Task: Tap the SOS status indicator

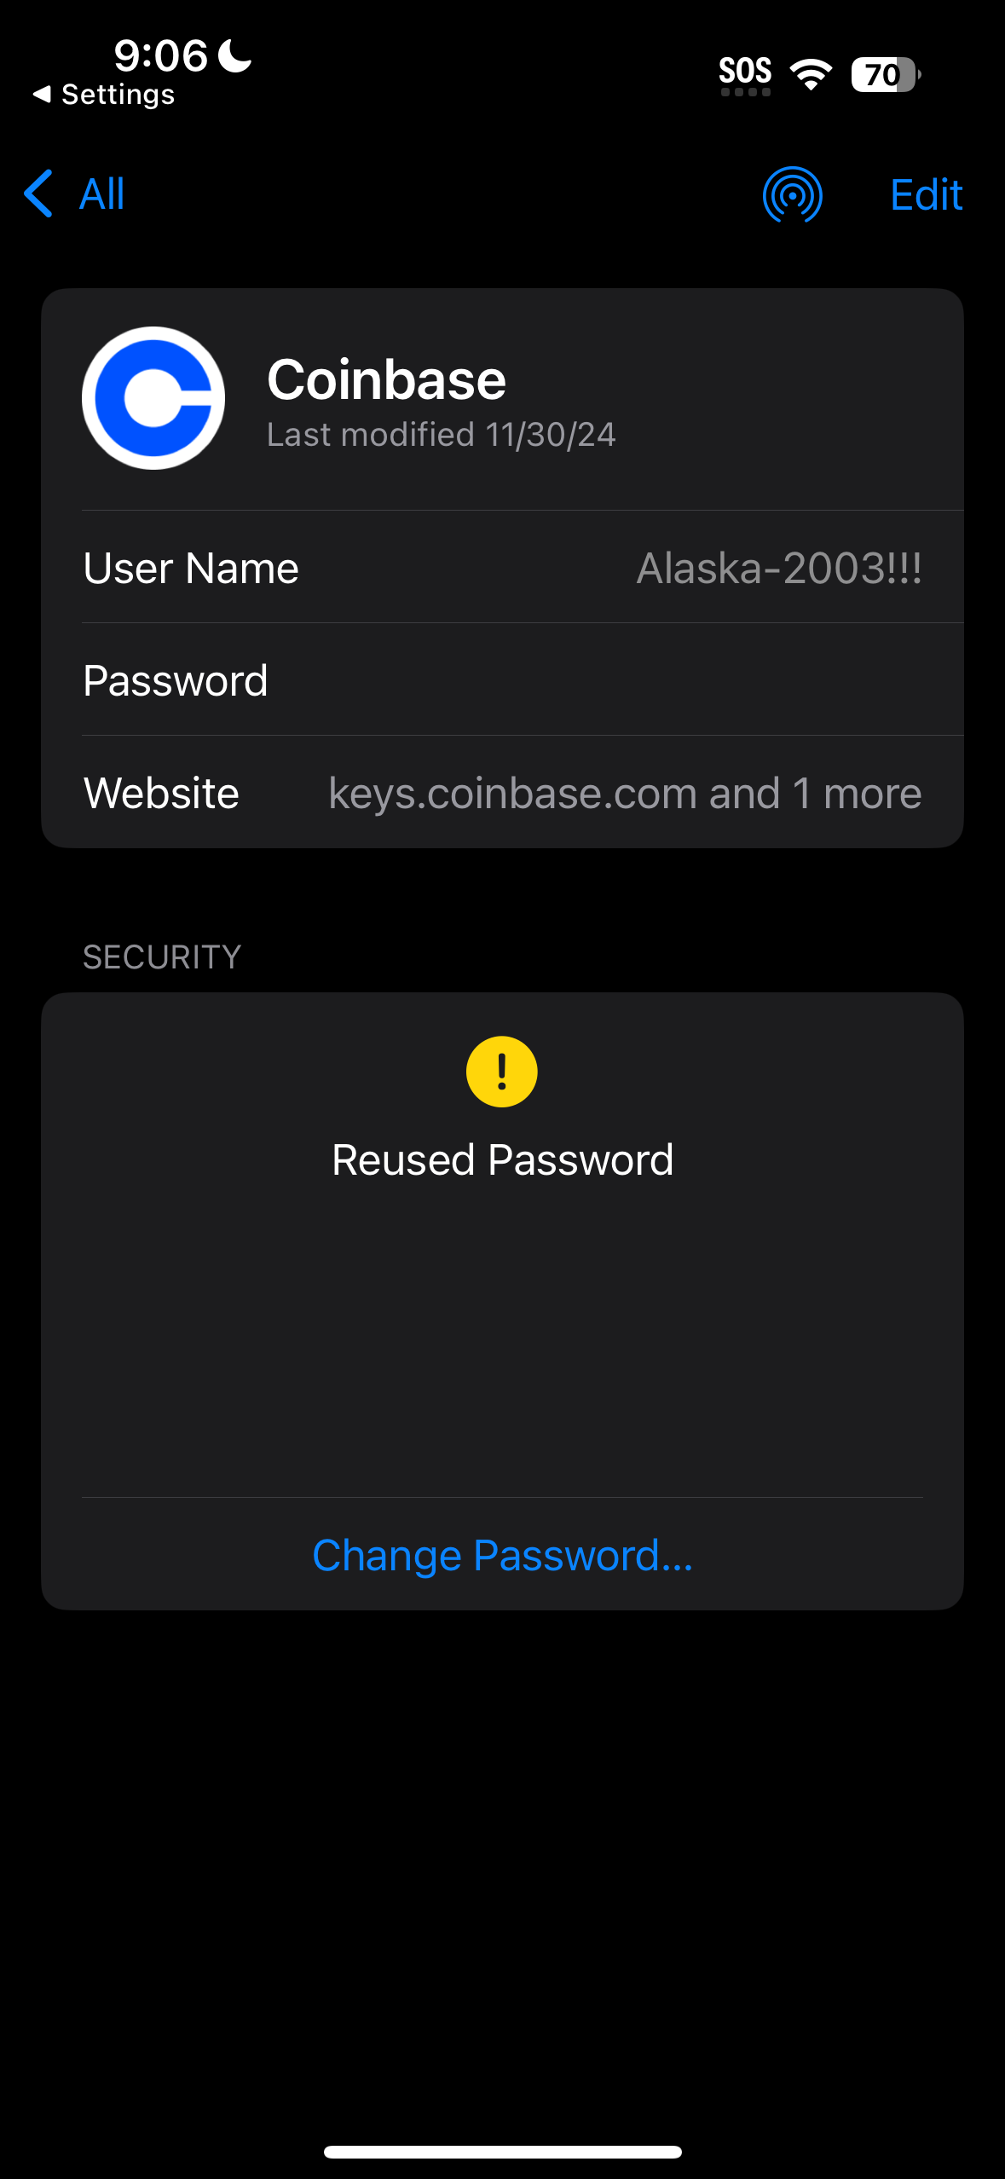Action: (745, 74)
